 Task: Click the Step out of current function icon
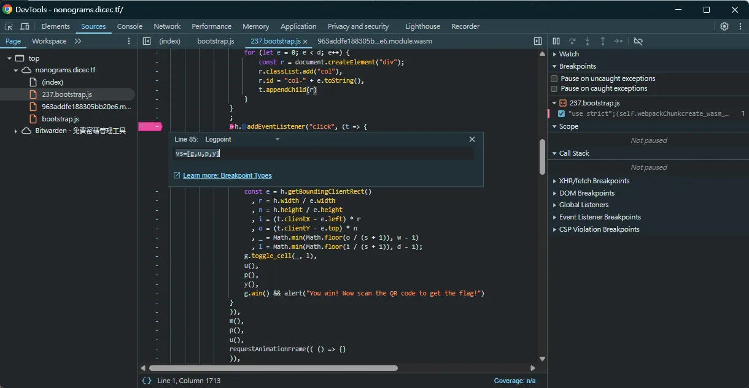602,41
